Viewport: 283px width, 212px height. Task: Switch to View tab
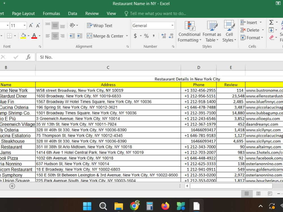coord(111,14)
